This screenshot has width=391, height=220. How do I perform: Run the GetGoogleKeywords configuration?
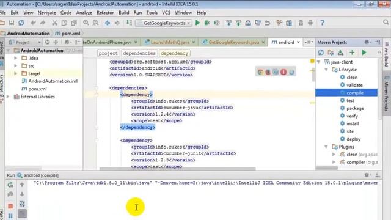coord(197,23)
